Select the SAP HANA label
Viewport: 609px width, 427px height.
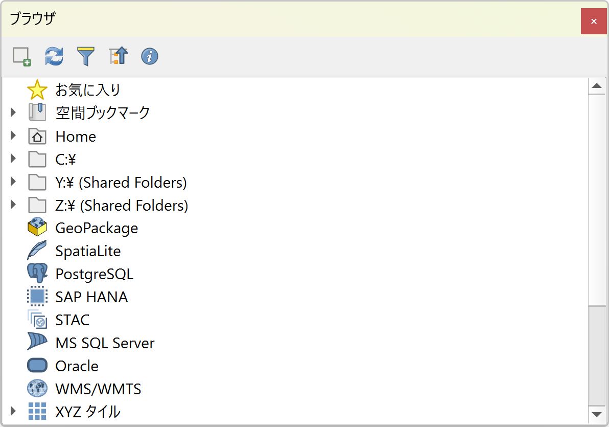click(91, 297)
